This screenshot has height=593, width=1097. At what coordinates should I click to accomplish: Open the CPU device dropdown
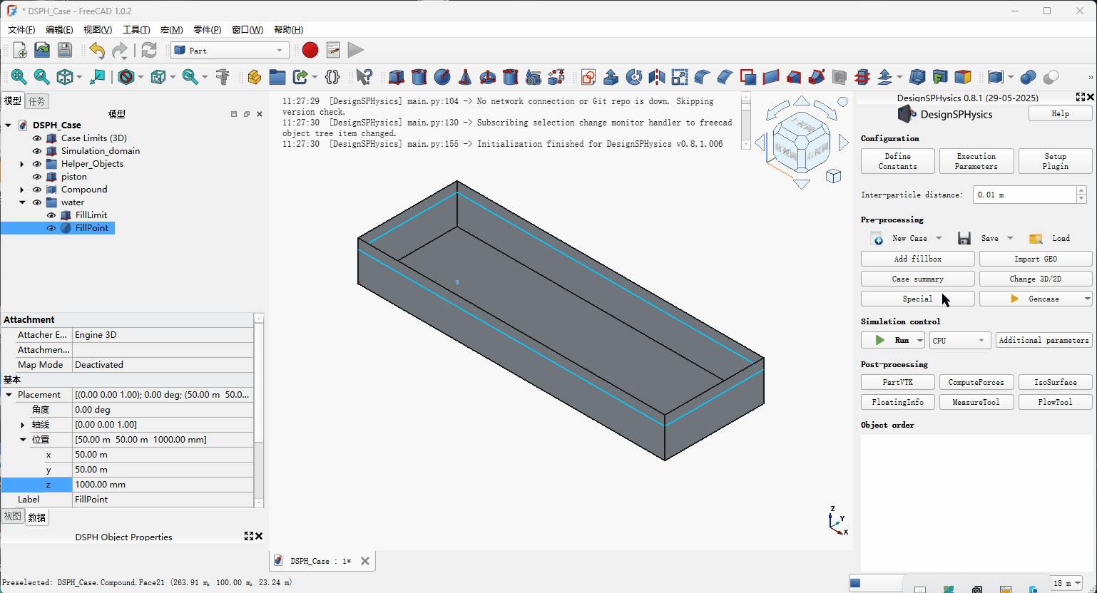959,341
